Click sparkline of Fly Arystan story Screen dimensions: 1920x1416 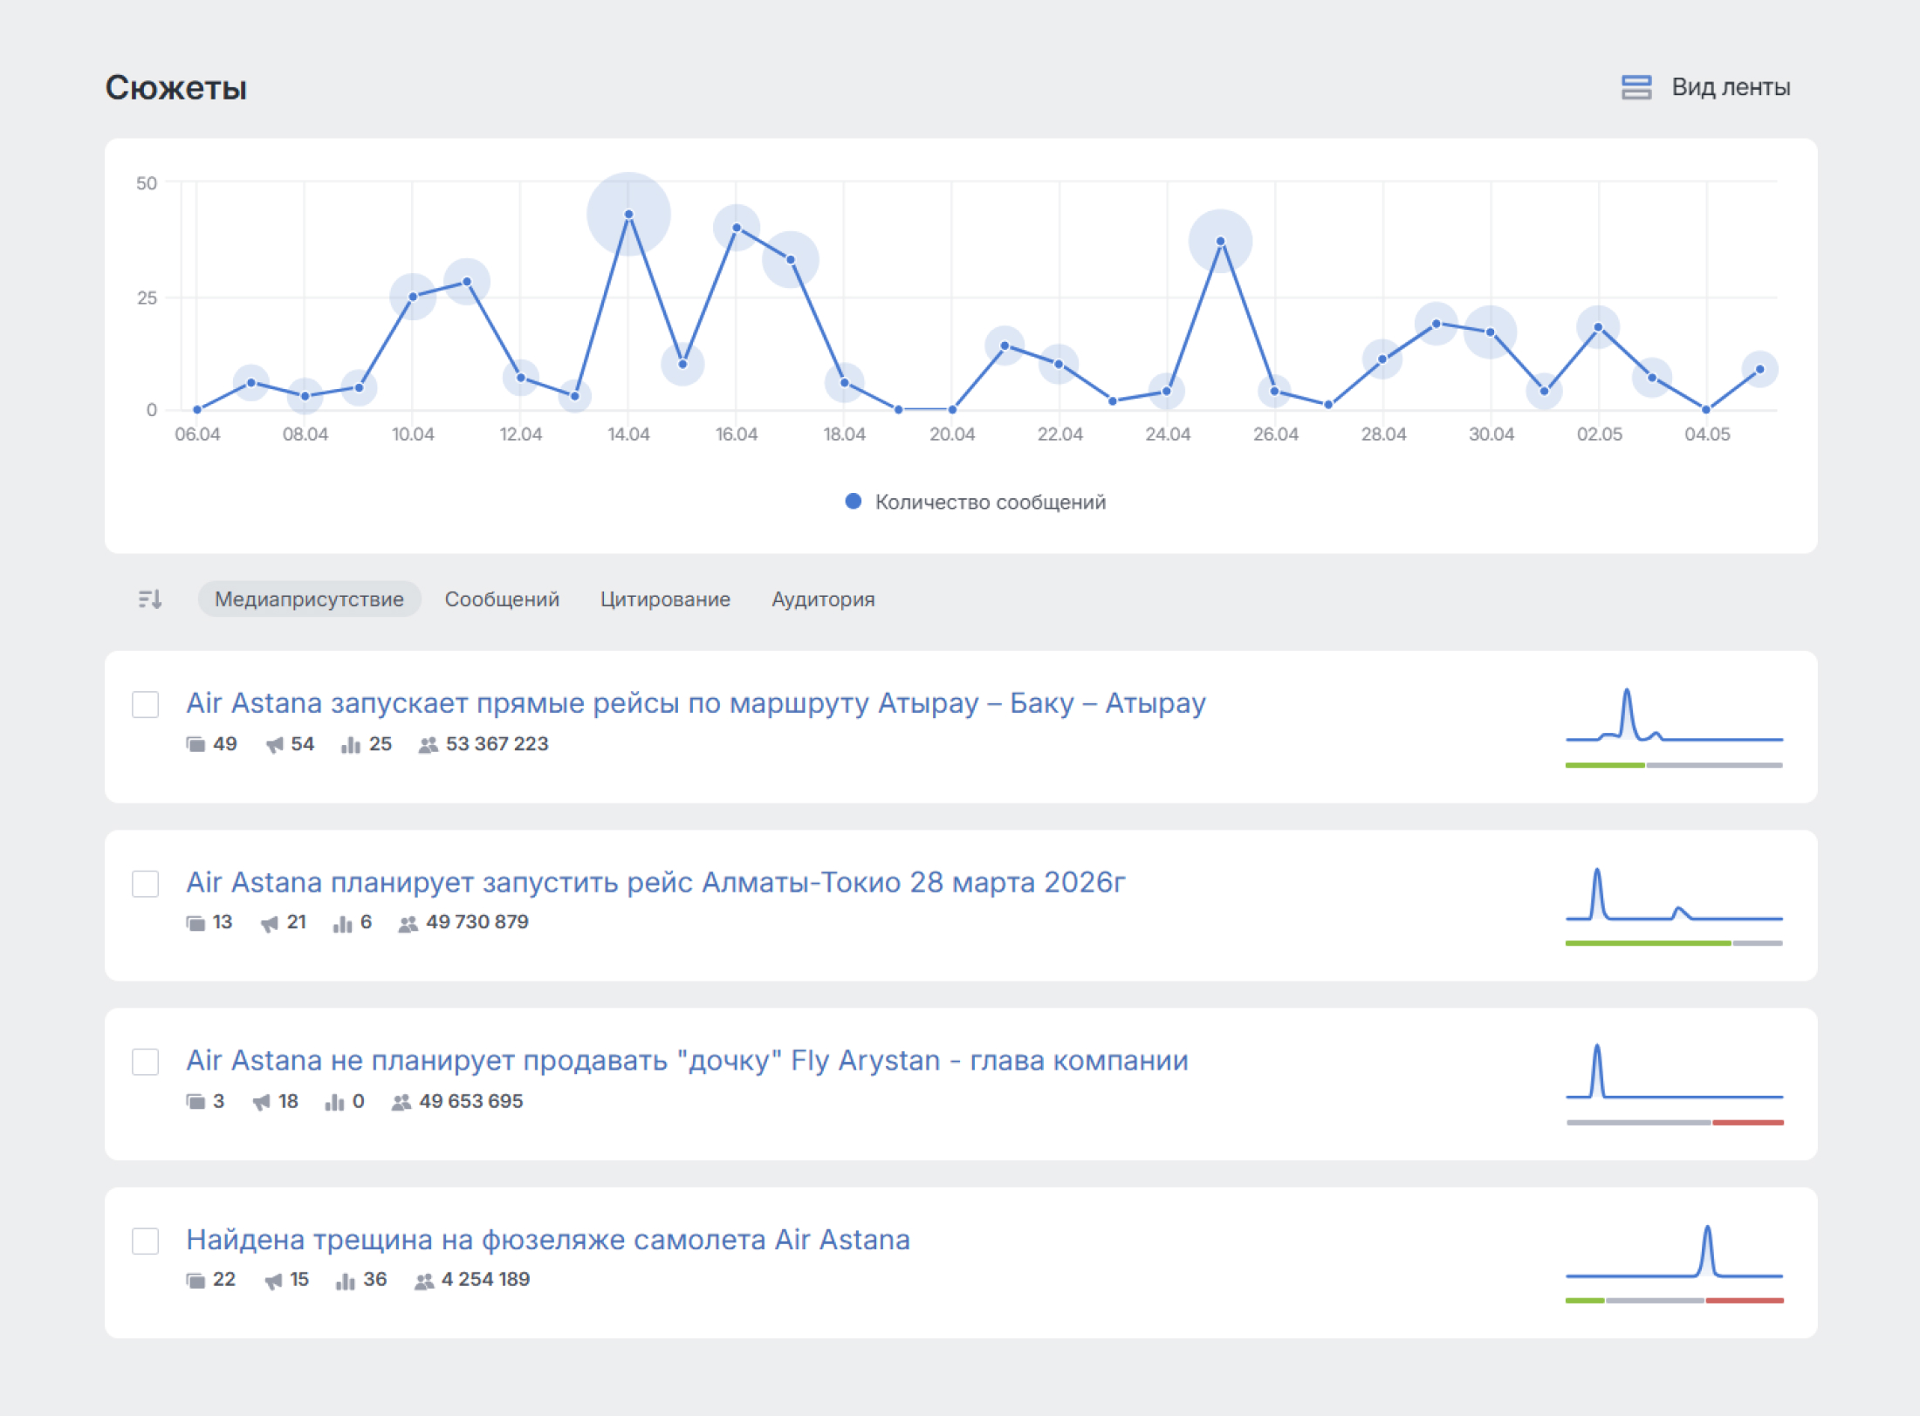(x=1674, y=1071)
